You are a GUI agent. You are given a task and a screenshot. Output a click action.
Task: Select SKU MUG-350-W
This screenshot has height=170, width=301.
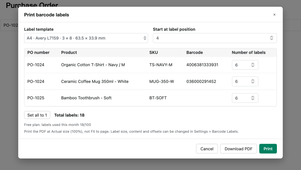[162, 81]
